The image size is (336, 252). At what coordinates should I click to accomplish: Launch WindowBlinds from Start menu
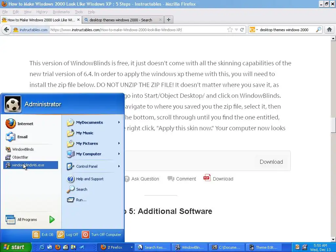(x=20, y=149)
